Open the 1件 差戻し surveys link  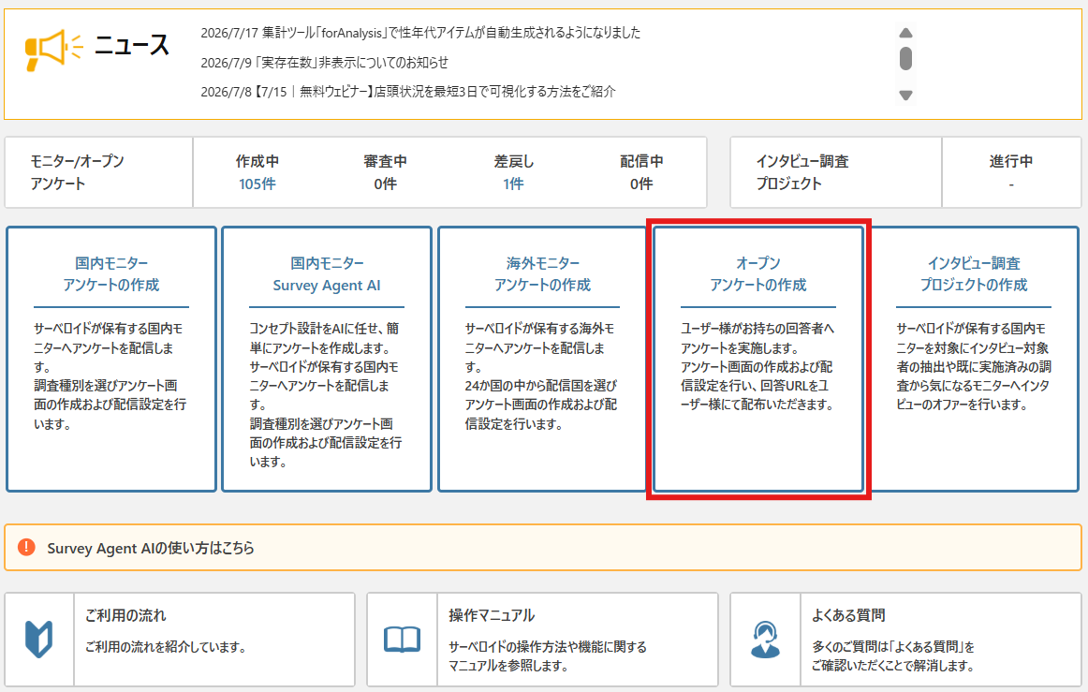click(513, 184)
